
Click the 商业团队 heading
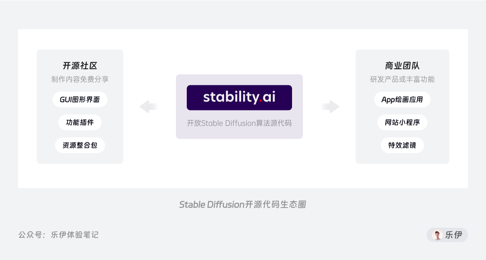pyautogui.click(x=402, y=66)
